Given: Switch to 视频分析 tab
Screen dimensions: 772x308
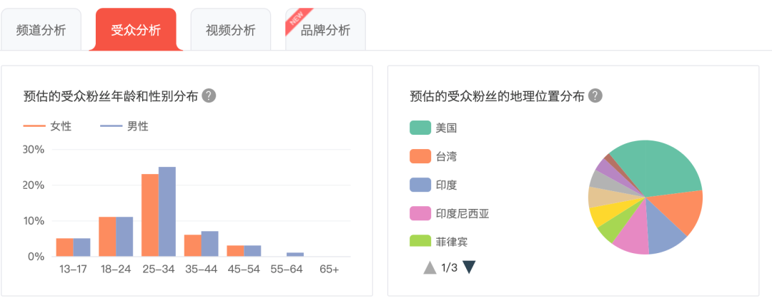Looking at the screenshot, I should 230,29.
